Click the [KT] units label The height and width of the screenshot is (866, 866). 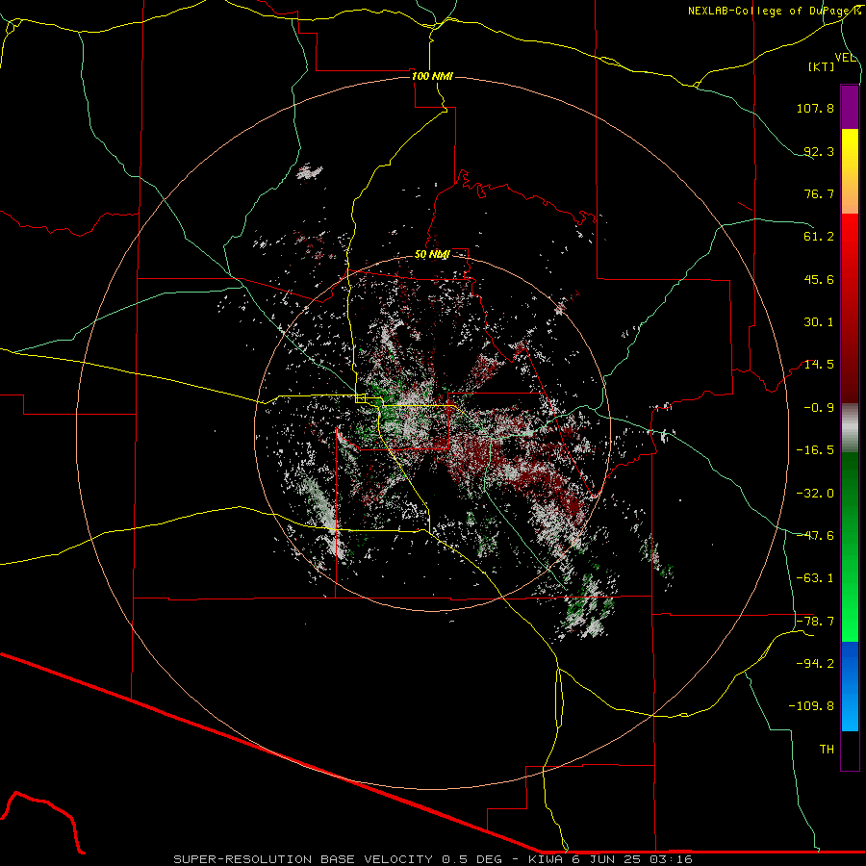coord(822,66)
